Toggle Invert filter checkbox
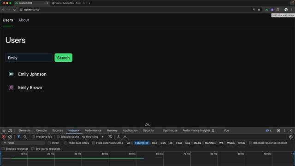 (x=49, y=143)
